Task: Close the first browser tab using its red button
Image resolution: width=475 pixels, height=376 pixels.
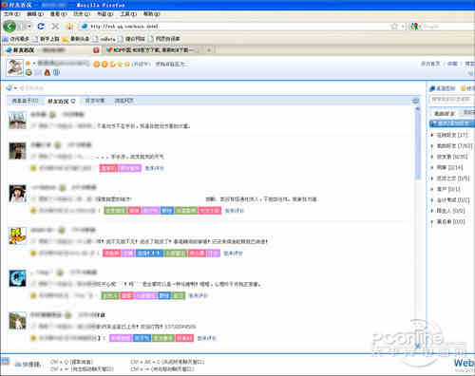Action: point(96,50)
